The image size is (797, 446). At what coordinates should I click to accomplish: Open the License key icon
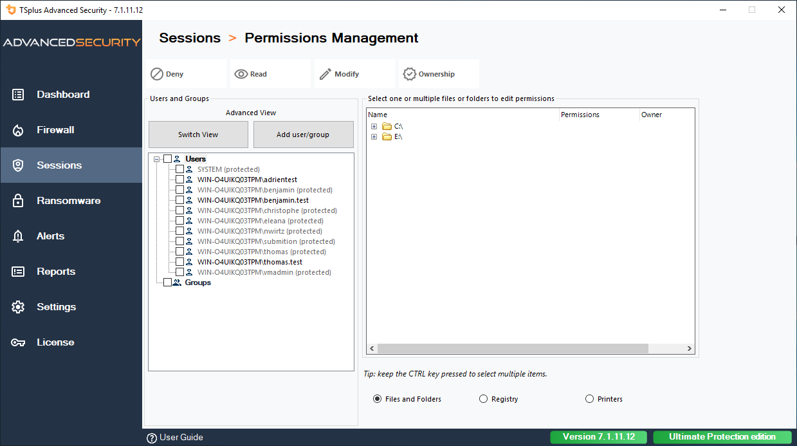pos(18,342)
